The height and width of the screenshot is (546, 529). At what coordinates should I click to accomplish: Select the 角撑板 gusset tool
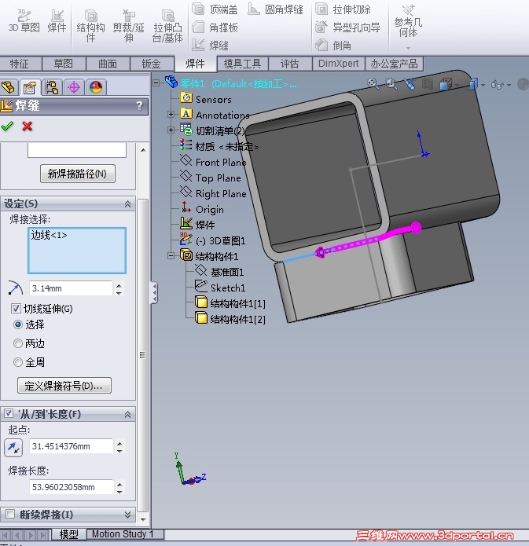pos(215,27)
